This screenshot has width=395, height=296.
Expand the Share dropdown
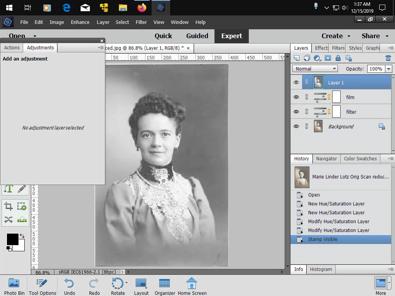[x=387, y=36]
